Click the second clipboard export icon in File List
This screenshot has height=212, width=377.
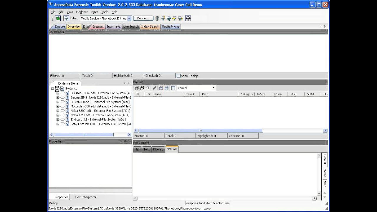point(166,88)
